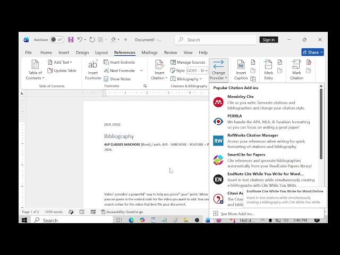Screen dimensions: 340x255
Task: Switch to the Home tab
Action: pyautogui.click(x=46, y=53)
